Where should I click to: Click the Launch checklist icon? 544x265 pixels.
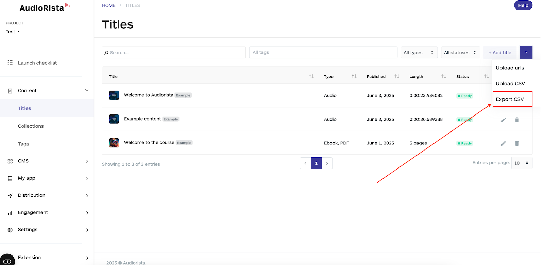coord(10,63)
